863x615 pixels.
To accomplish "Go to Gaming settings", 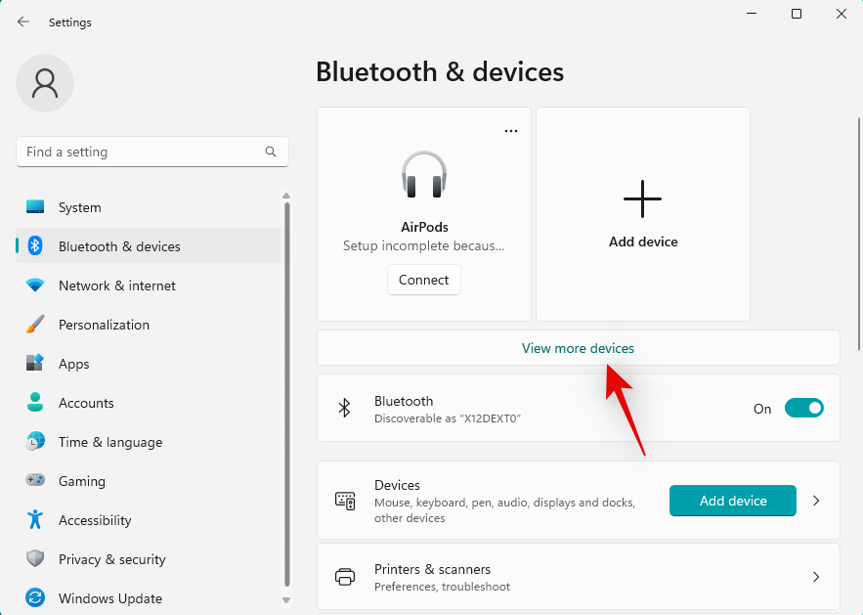I will tap(148, 481).
